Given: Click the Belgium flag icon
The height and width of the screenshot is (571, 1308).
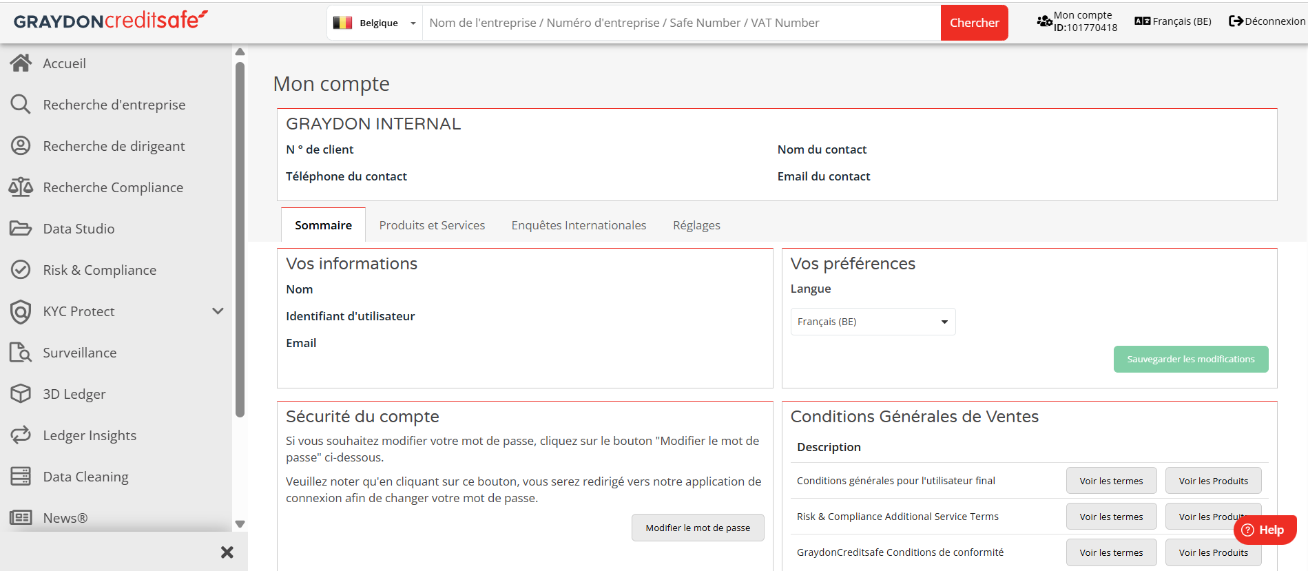Looking at the screenshot, I should tap(342, 23).
